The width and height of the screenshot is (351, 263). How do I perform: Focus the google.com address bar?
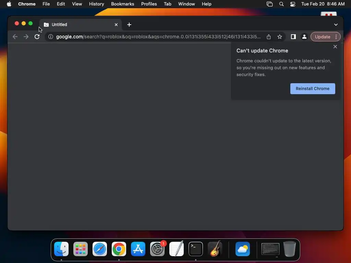tap(158, 37)
